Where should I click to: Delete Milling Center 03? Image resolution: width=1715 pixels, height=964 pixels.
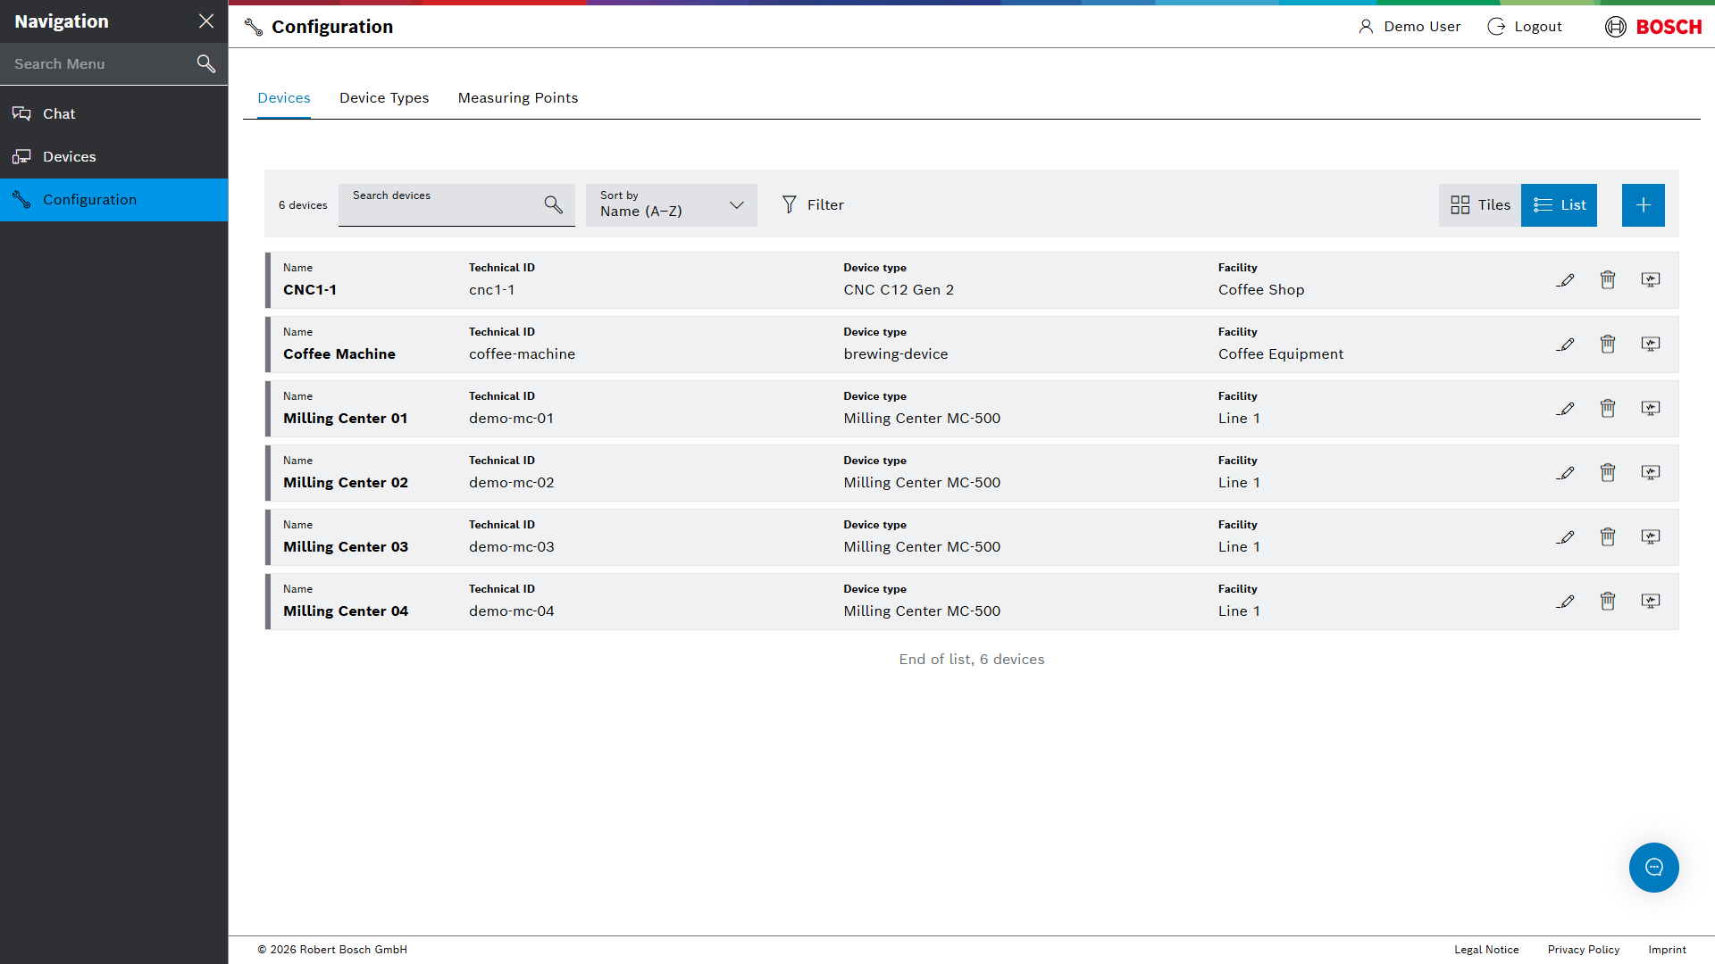pyautogui.click(x=1608, y=537)
